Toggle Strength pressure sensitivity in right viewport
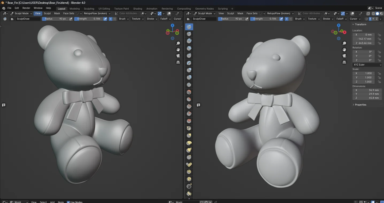 click(x=281, y=19)
